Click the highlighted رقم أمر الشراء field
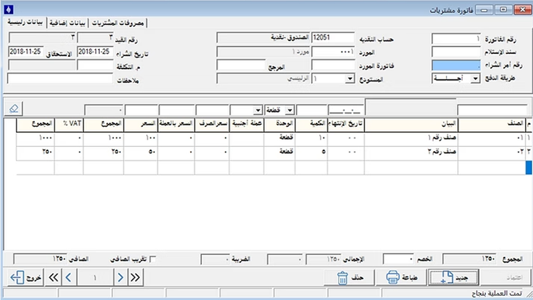Screen dimensions: 533x300 click(x=456, y=65)
